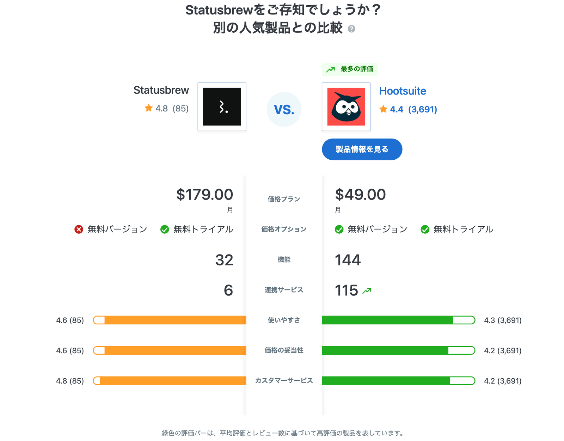Click Statusbrew's green 無料トライアル checkmark

click(164, 229)
